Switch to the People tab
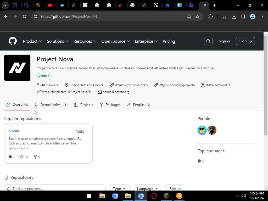 [x=139, y=105]
